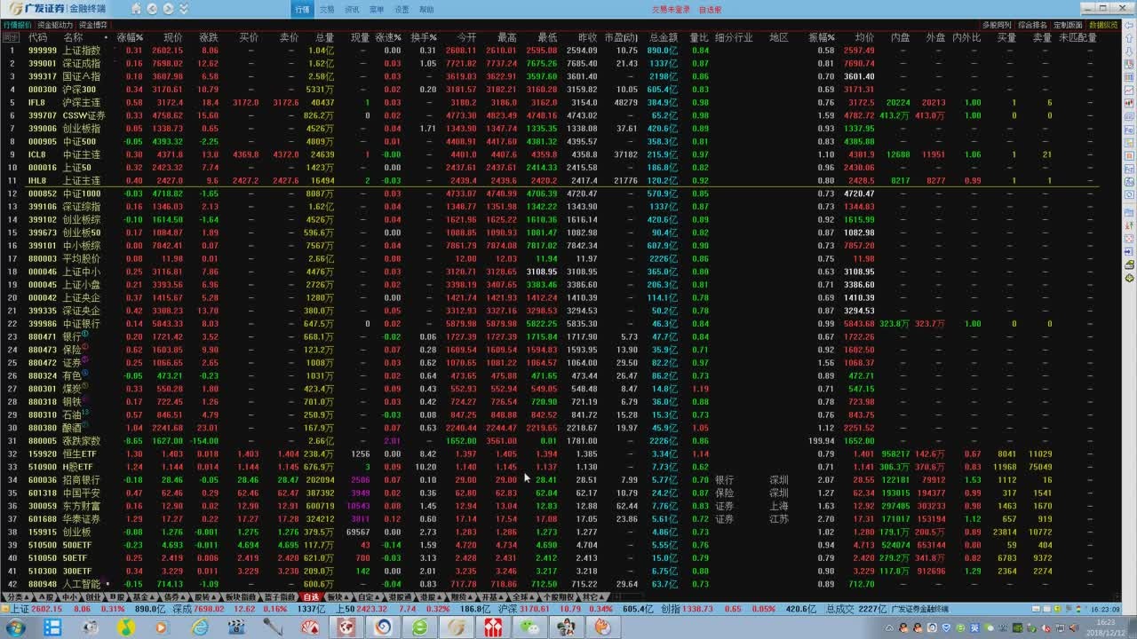Image resolution: width=1137 pixels, height=639 pixels.
Task: Switch to the 个股期权 bottom tab
Action: pyautogui.click(x=558, y=597)
